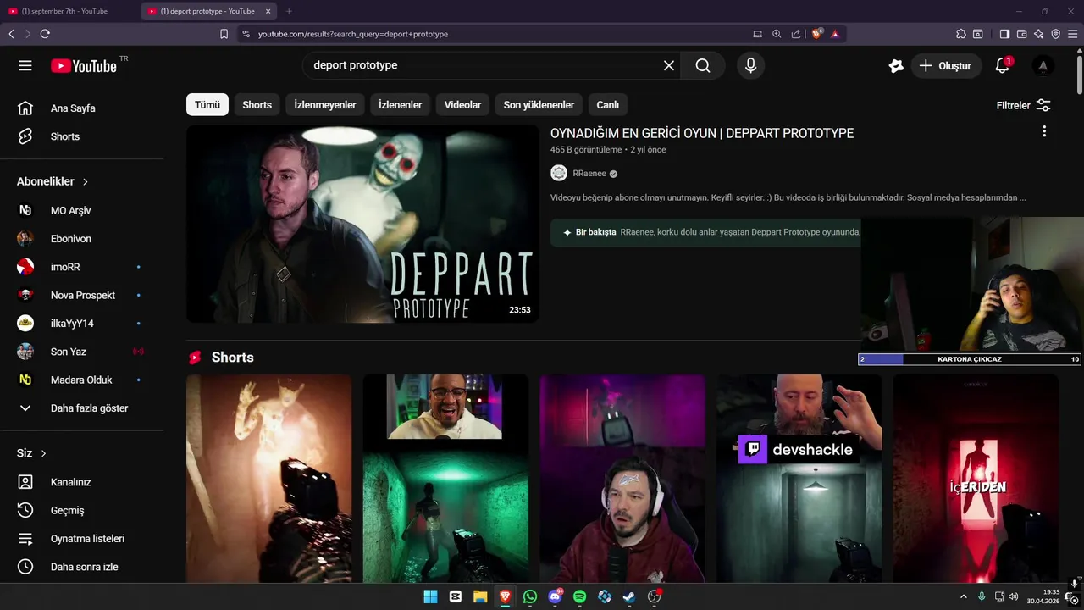Clear the search box with the X icon

click(669, 65)
